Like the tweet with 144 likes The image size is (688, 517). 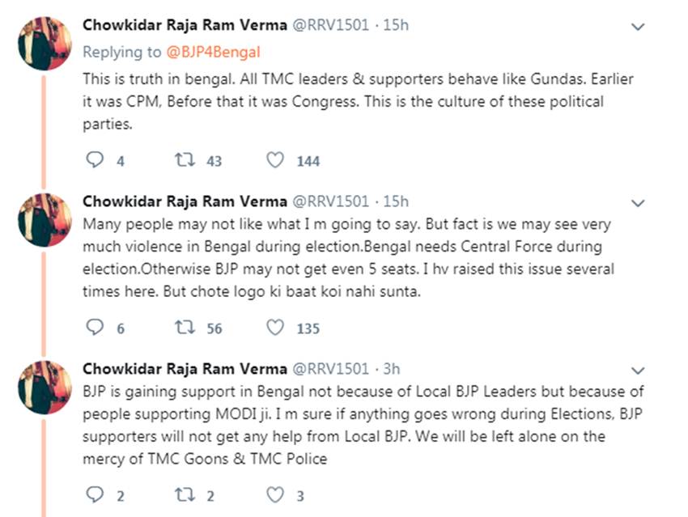coord(275,160)
